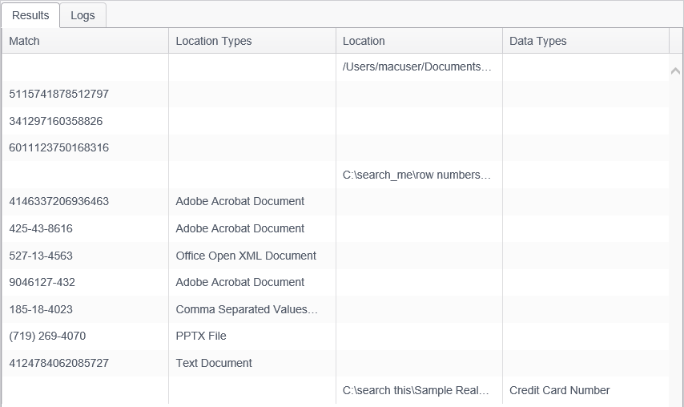
Task: Switch to the Logs tab
Action: tap(82, 15)
